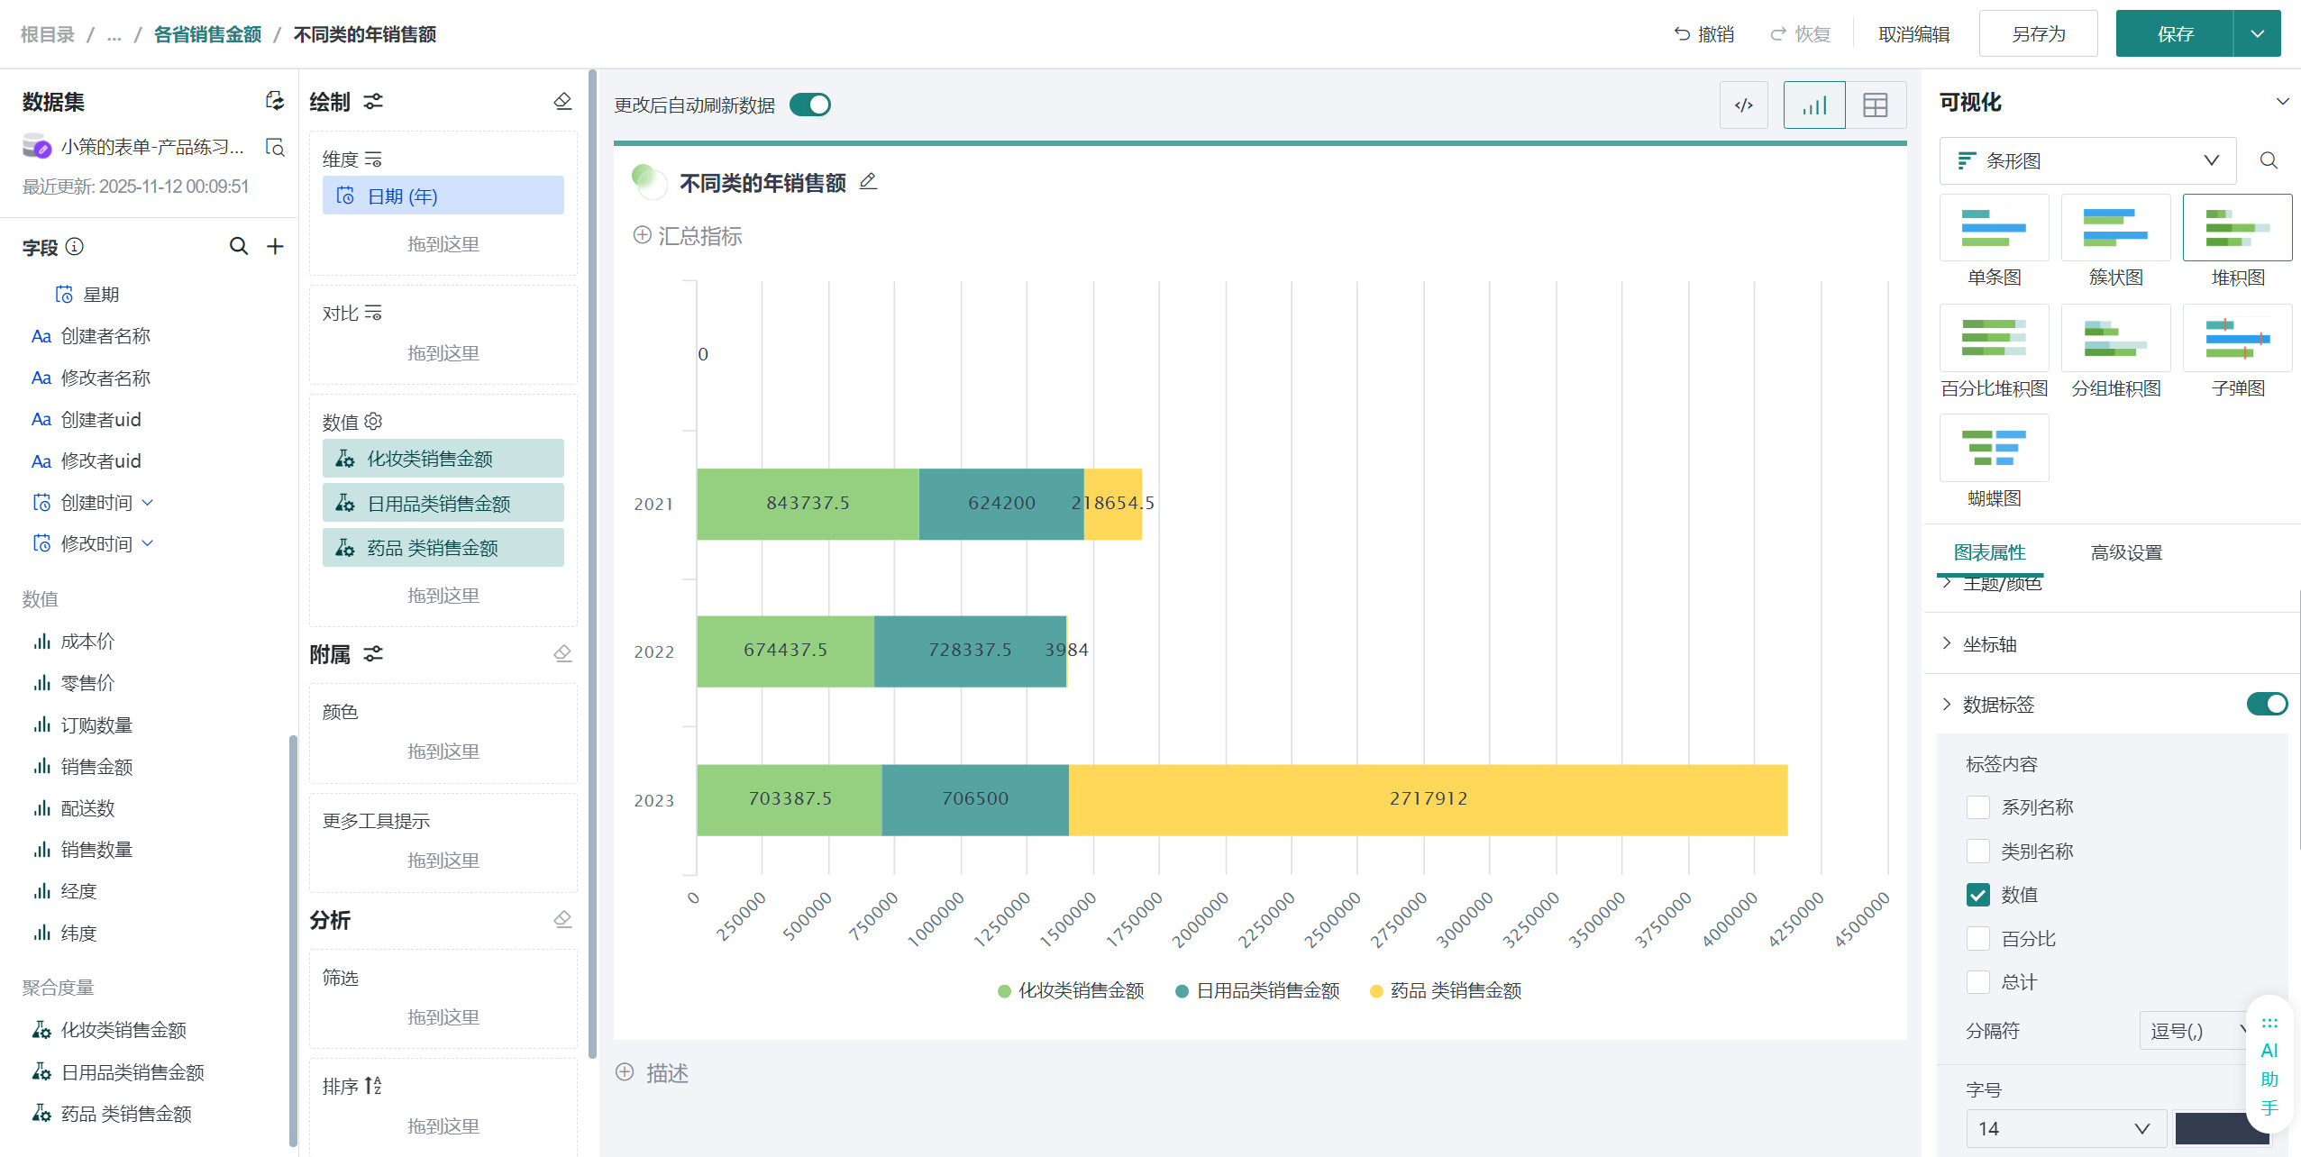
Task: Open the 各省销售金额 breadcrumb link
Action: 207,34
